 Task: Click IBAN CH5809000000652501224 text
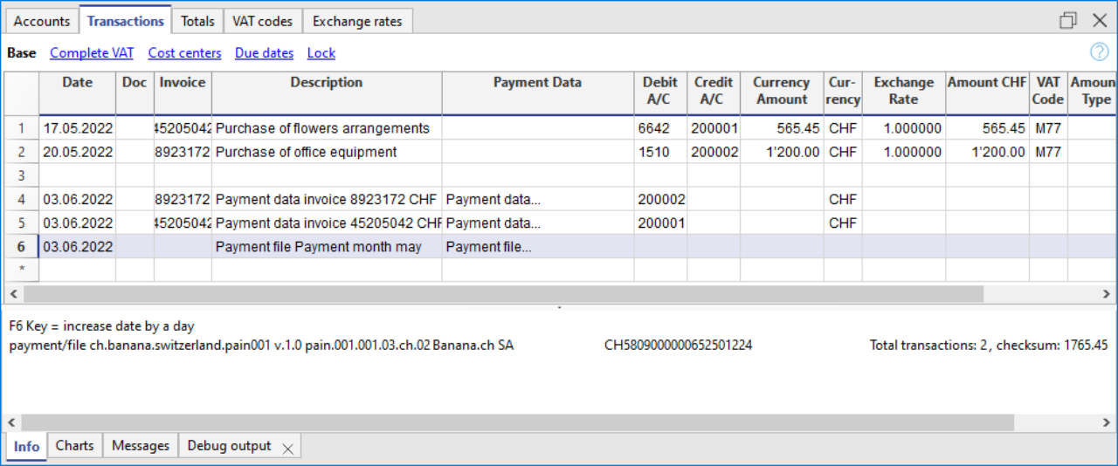(678, 345)
